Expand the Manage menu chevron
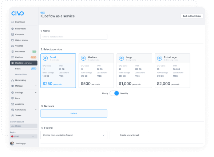Screen dimensions: 214x157 tap(36, 86)
